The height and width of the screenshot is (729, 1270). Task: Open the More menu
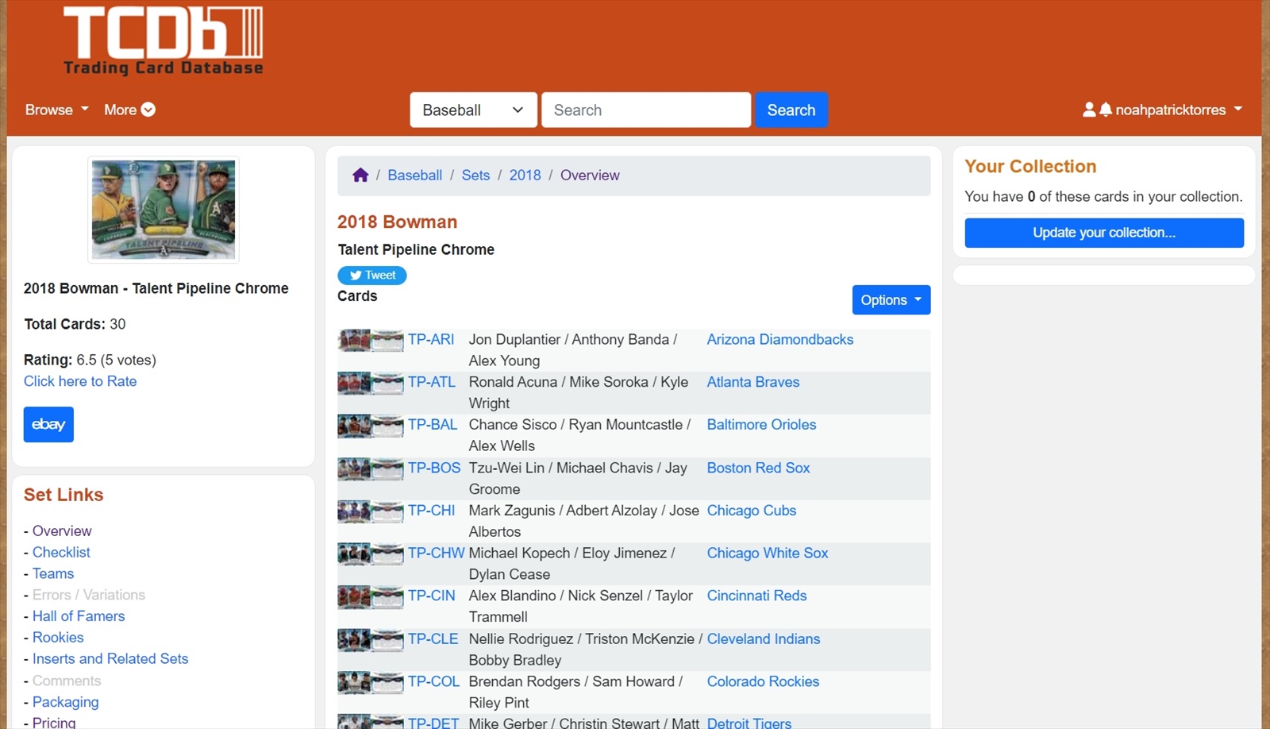coord(129,110)
